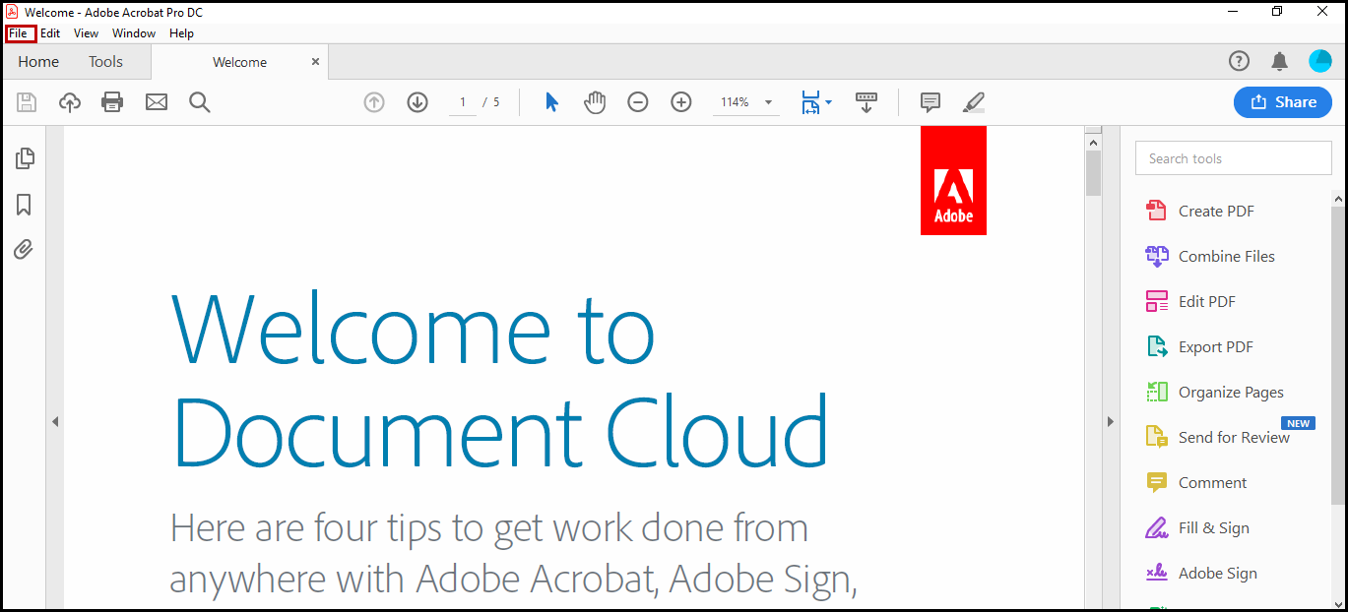Open the File menu
The image size is (1348, 612).
click(19, 33)
